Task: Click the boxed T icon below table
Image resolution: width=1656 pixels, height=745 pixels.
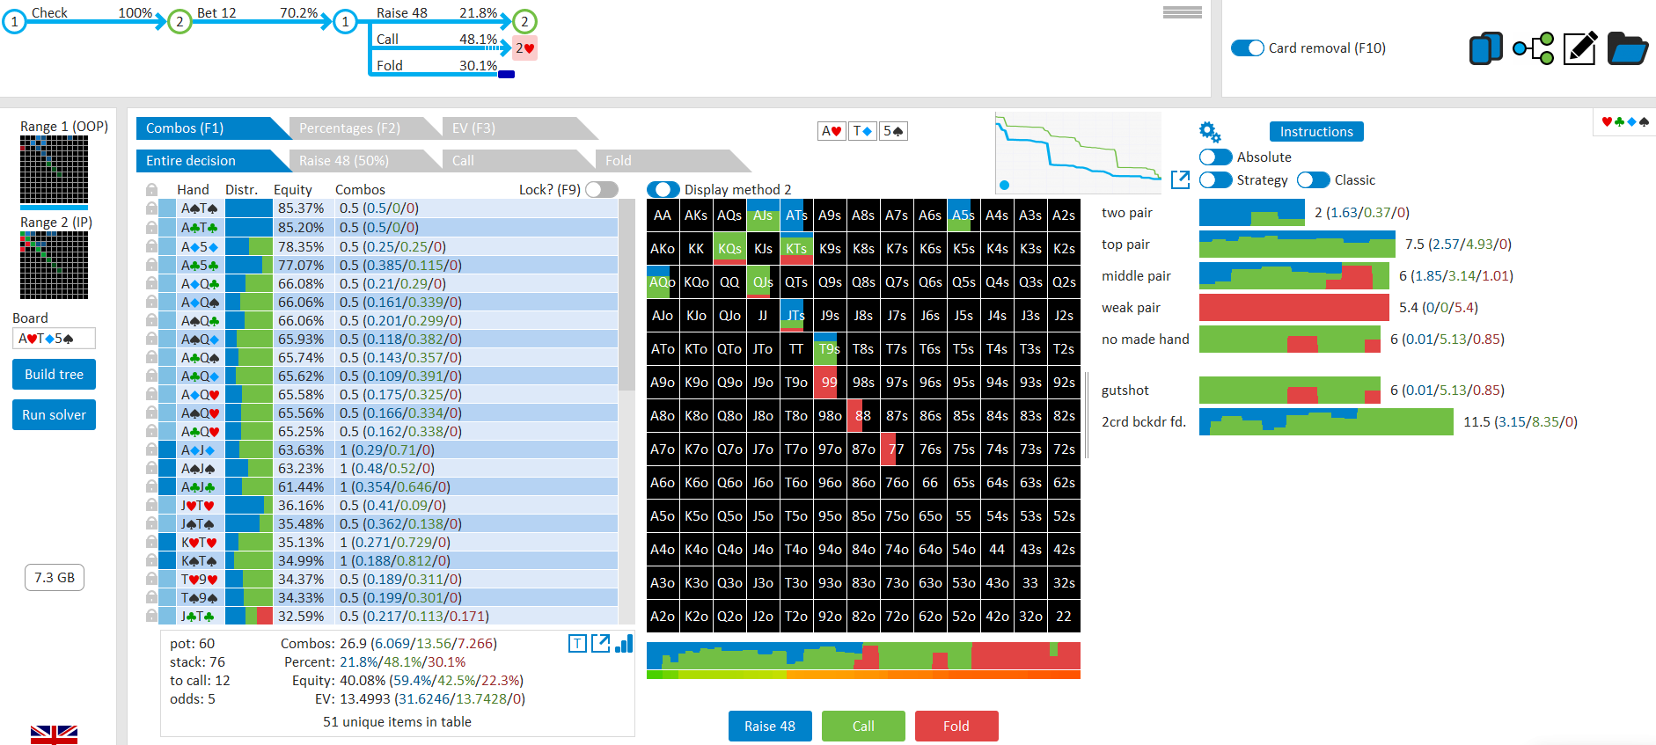Action: [577, 644]
